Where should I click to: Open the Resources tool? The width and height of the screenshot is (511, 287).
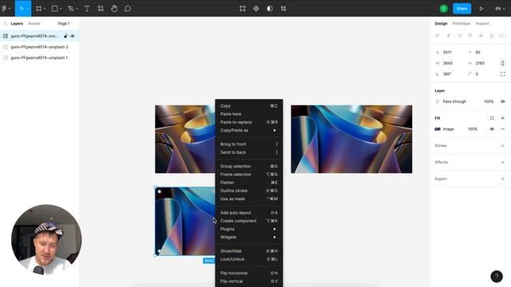click(101, 9)
